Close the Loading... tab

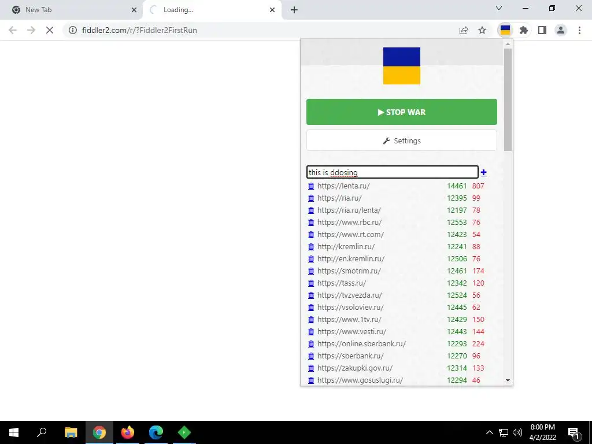(x=272, y=10)
